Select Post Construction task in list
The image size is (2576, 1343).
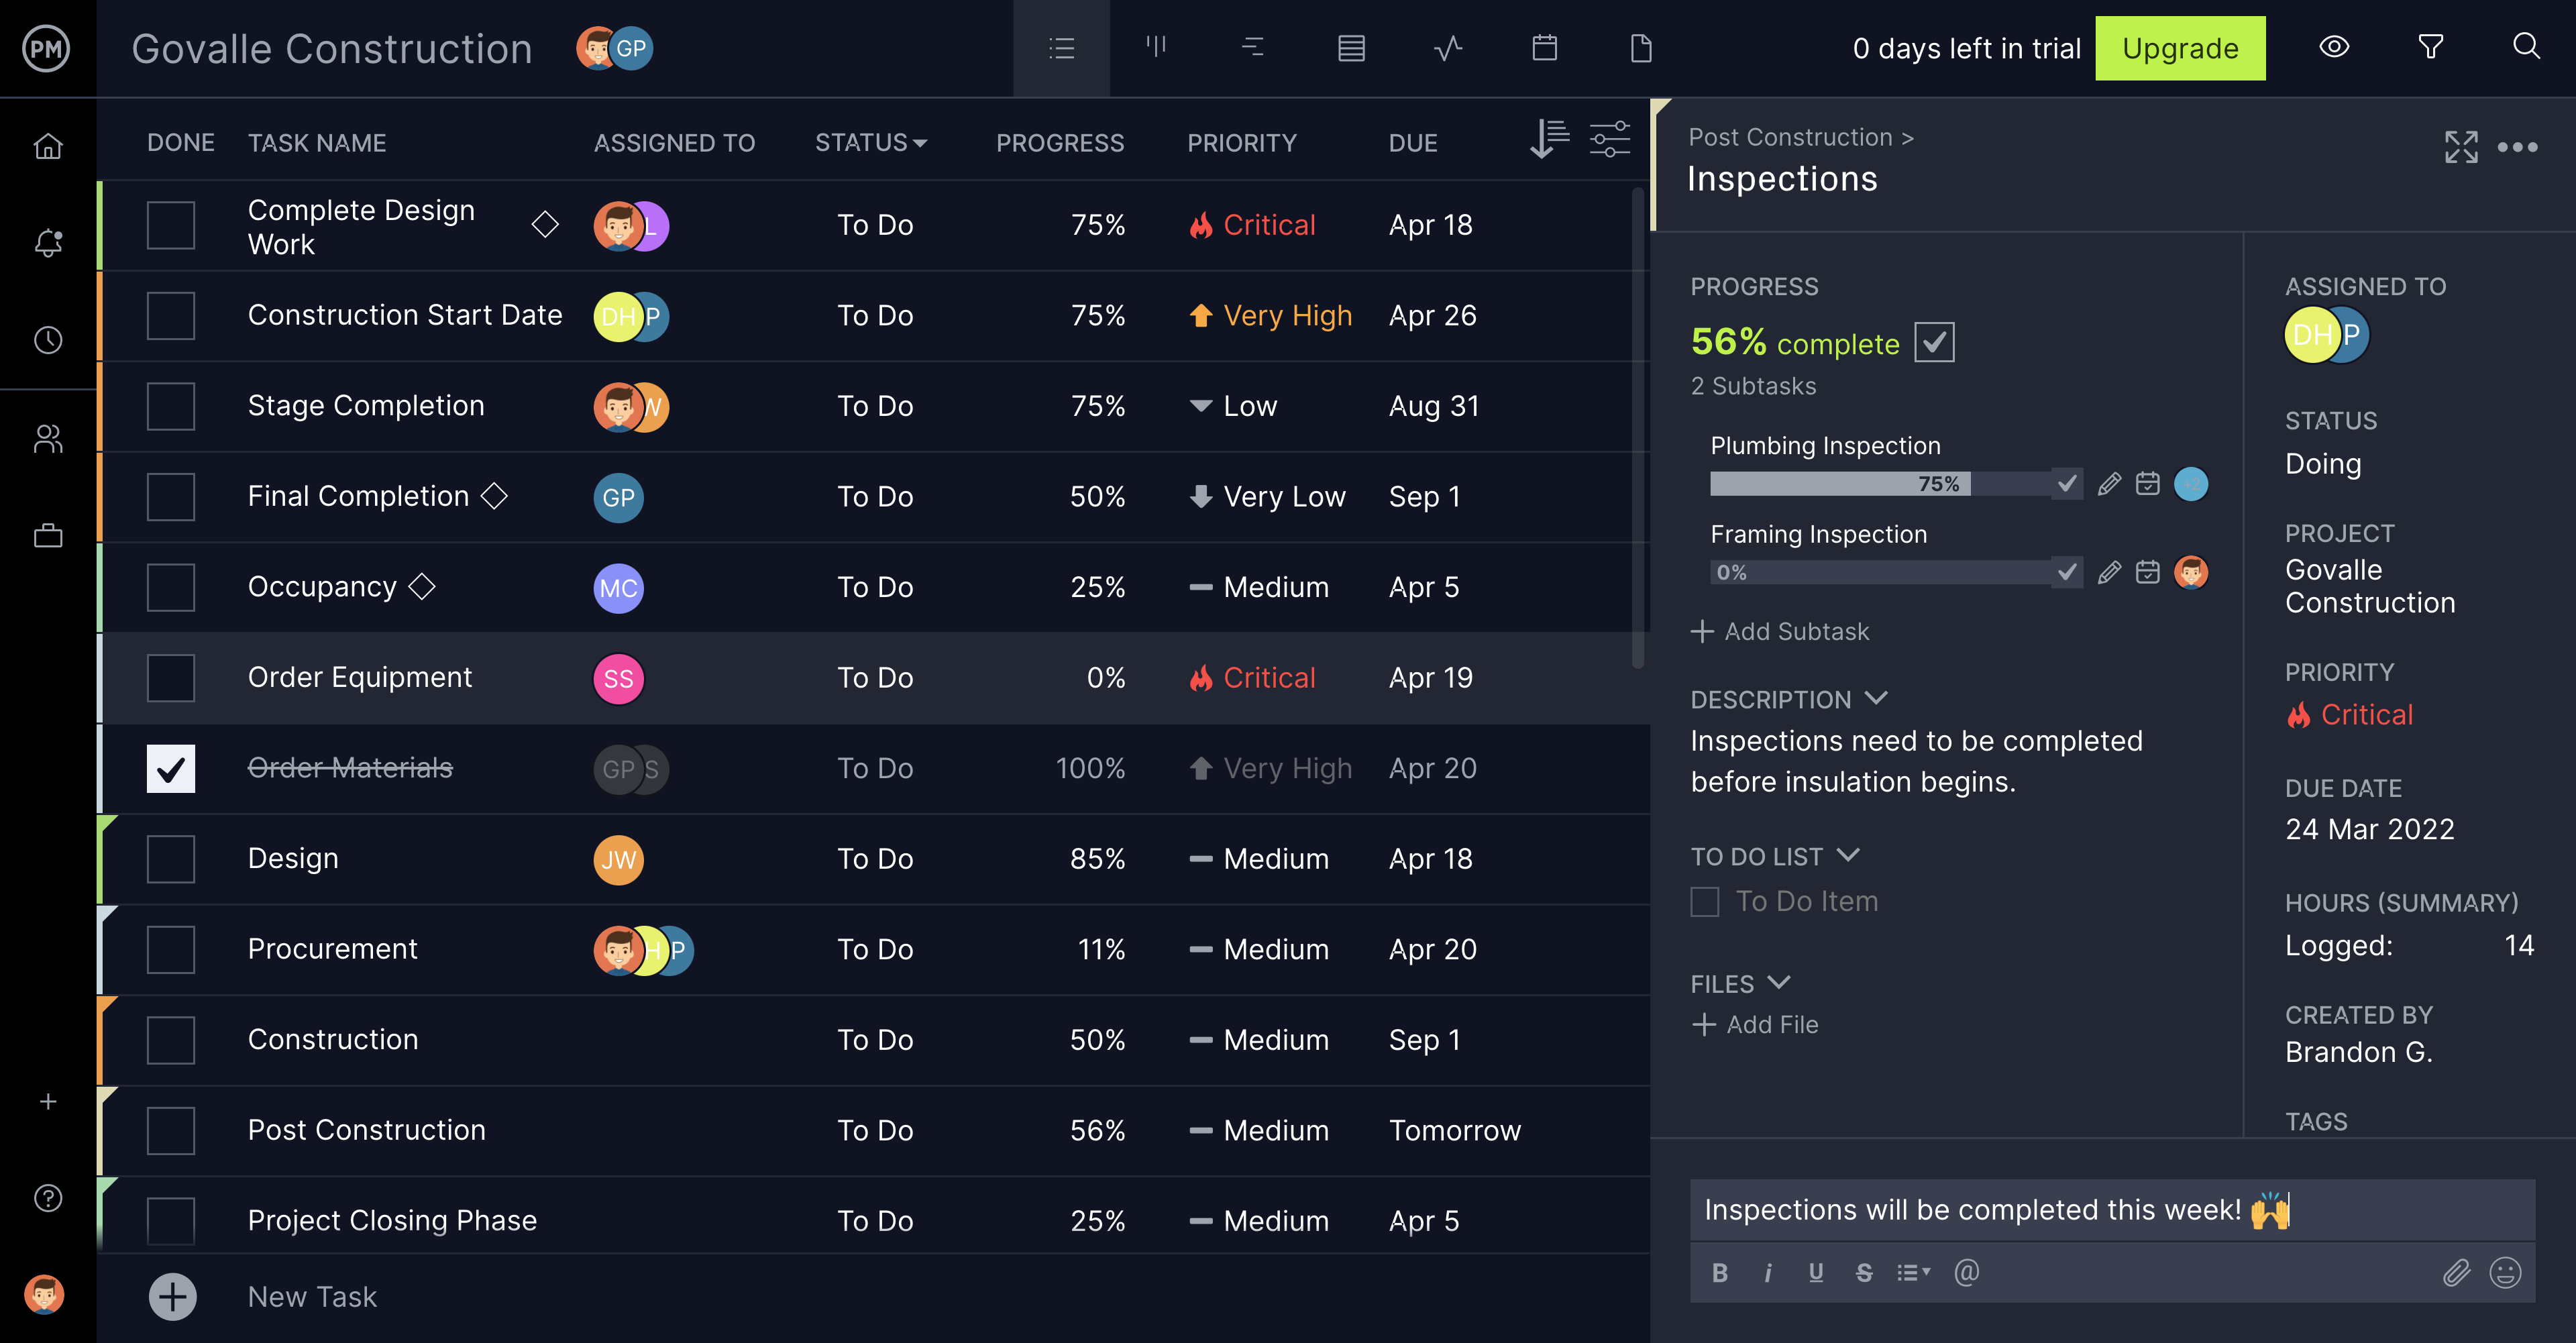coord(364,1128)
